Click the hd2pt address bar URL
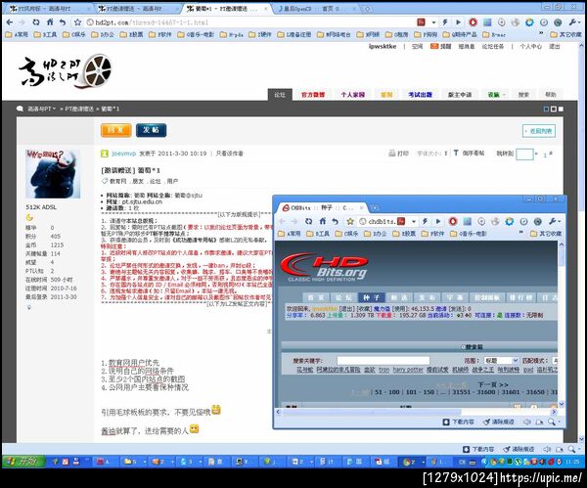The height and width of the screenshot is (488, 587). click(152, 22)
